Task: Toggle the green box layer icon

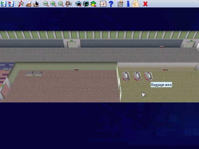Action: click(x=86, y=4)
